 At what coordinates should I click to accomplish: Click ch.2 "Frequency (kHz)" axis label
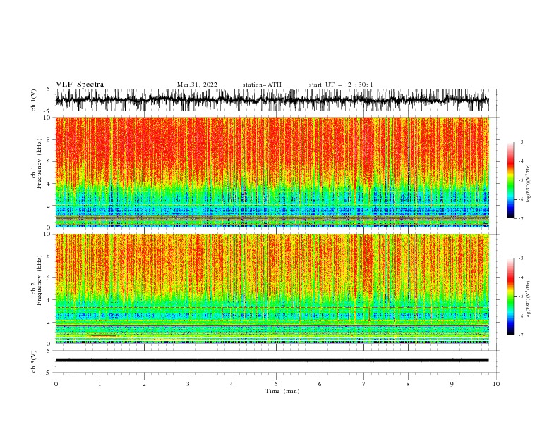pos(40,280)
